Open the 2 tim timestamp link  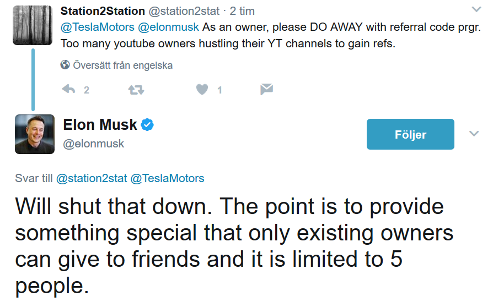point(242,11)
